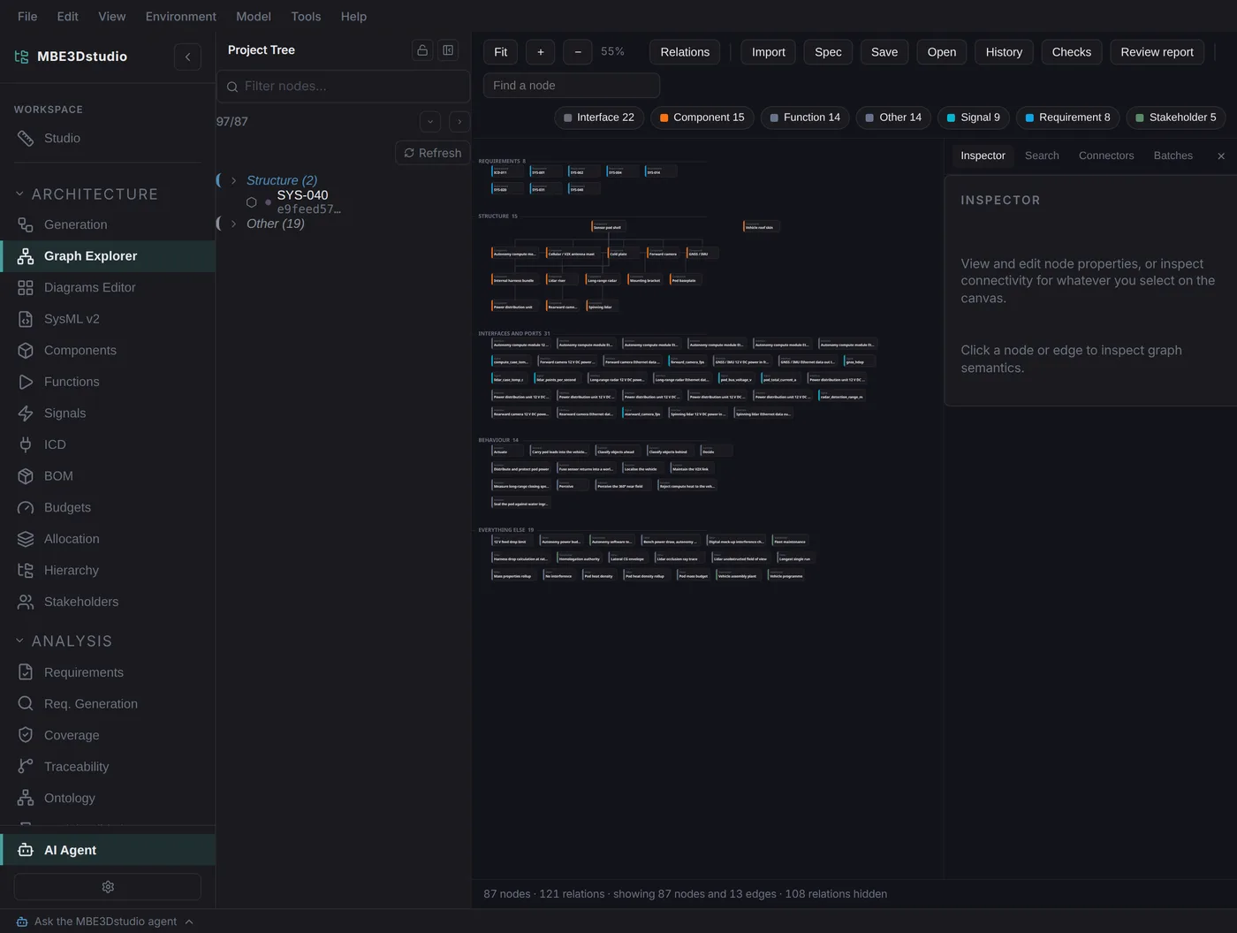Click the History button
This screenshot has height=933, width=1237.
1004,52
